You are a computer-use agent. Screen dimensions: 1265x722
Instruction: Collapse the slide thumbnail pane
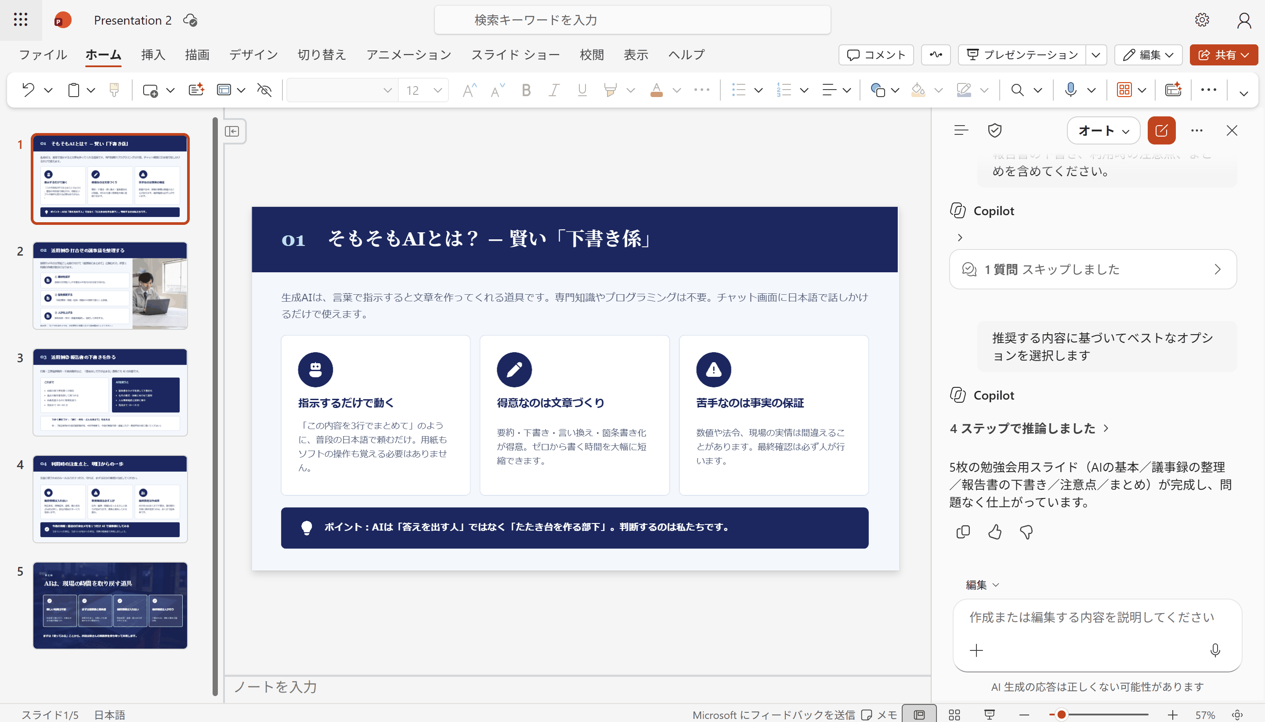click(x=232, y=131)
